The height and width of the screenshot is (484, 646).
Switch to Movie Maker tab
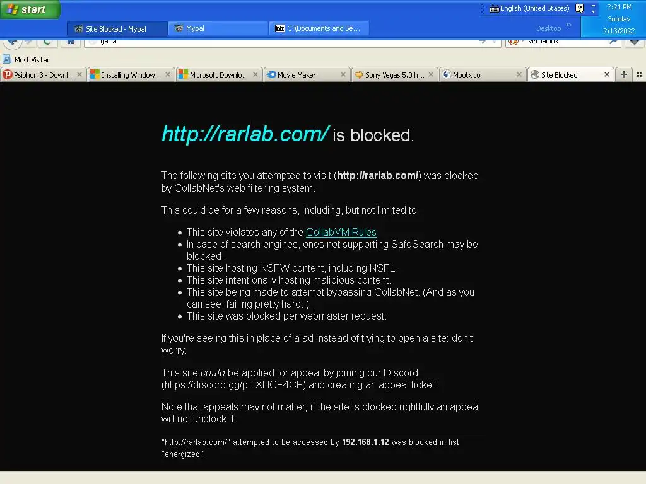coord(306,75)
